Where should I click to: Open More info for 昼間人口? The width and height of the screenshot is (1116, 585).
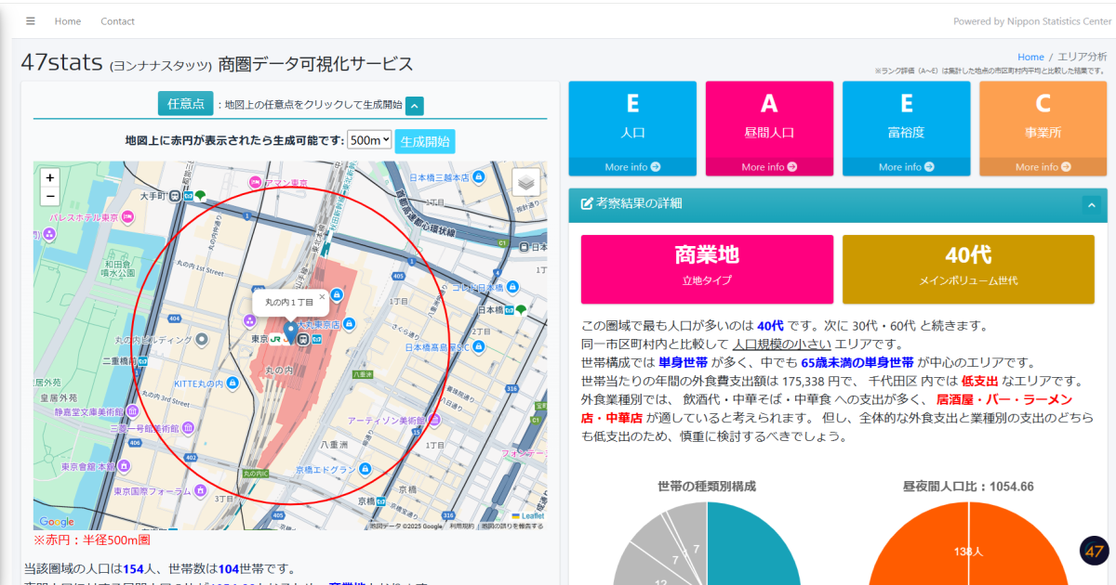coord(769,167)
